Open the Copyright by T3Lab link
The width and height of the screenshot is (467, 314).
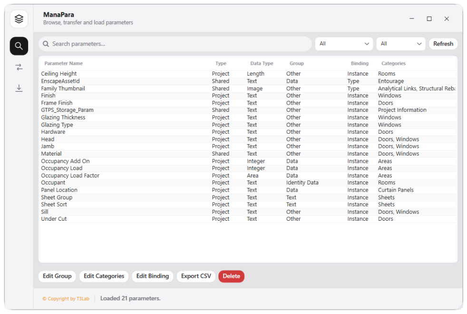pos(66,298)
